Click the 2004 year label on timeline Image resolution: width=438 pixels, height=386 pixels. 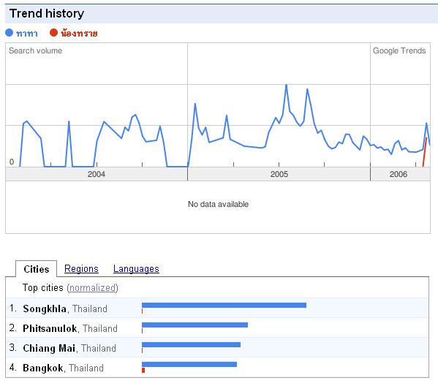click(x=97, y=174)
